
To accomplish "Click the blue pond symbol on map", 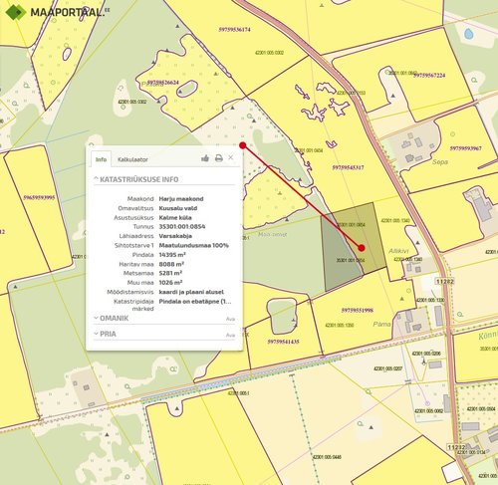I will pos(468,34).
